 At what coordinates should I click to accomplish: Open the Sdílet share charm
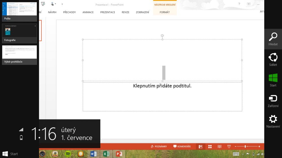point(273,60)
